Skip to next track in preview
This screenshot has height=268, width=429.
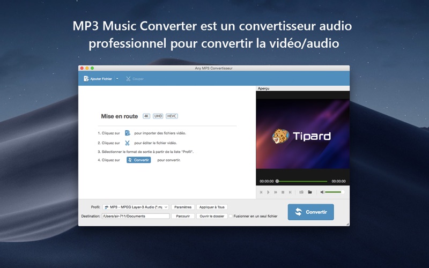(290, 192)
